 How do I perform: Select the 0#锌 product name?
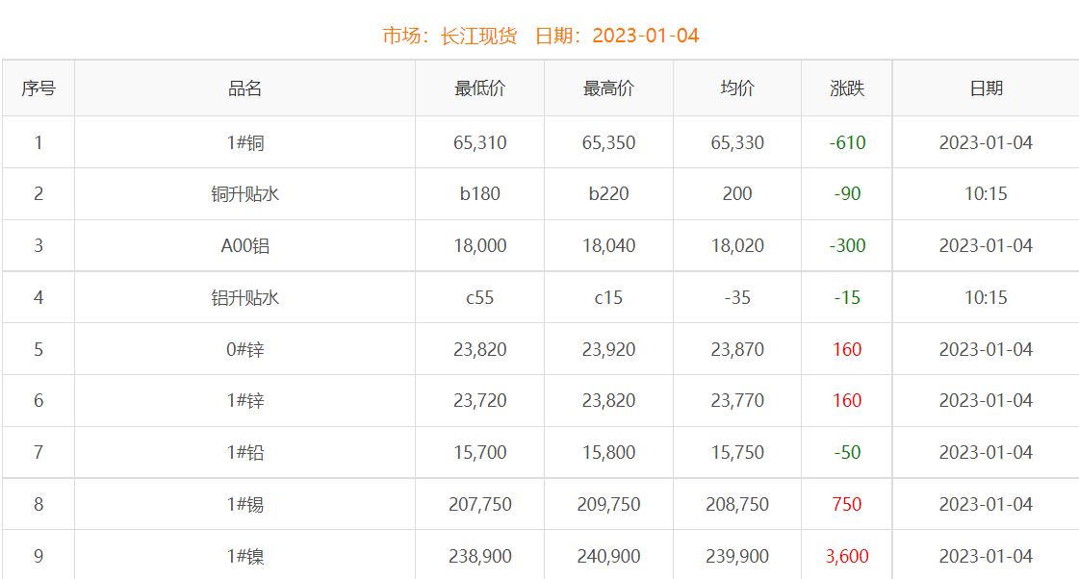pyautogui.click(x=244, y=350)
